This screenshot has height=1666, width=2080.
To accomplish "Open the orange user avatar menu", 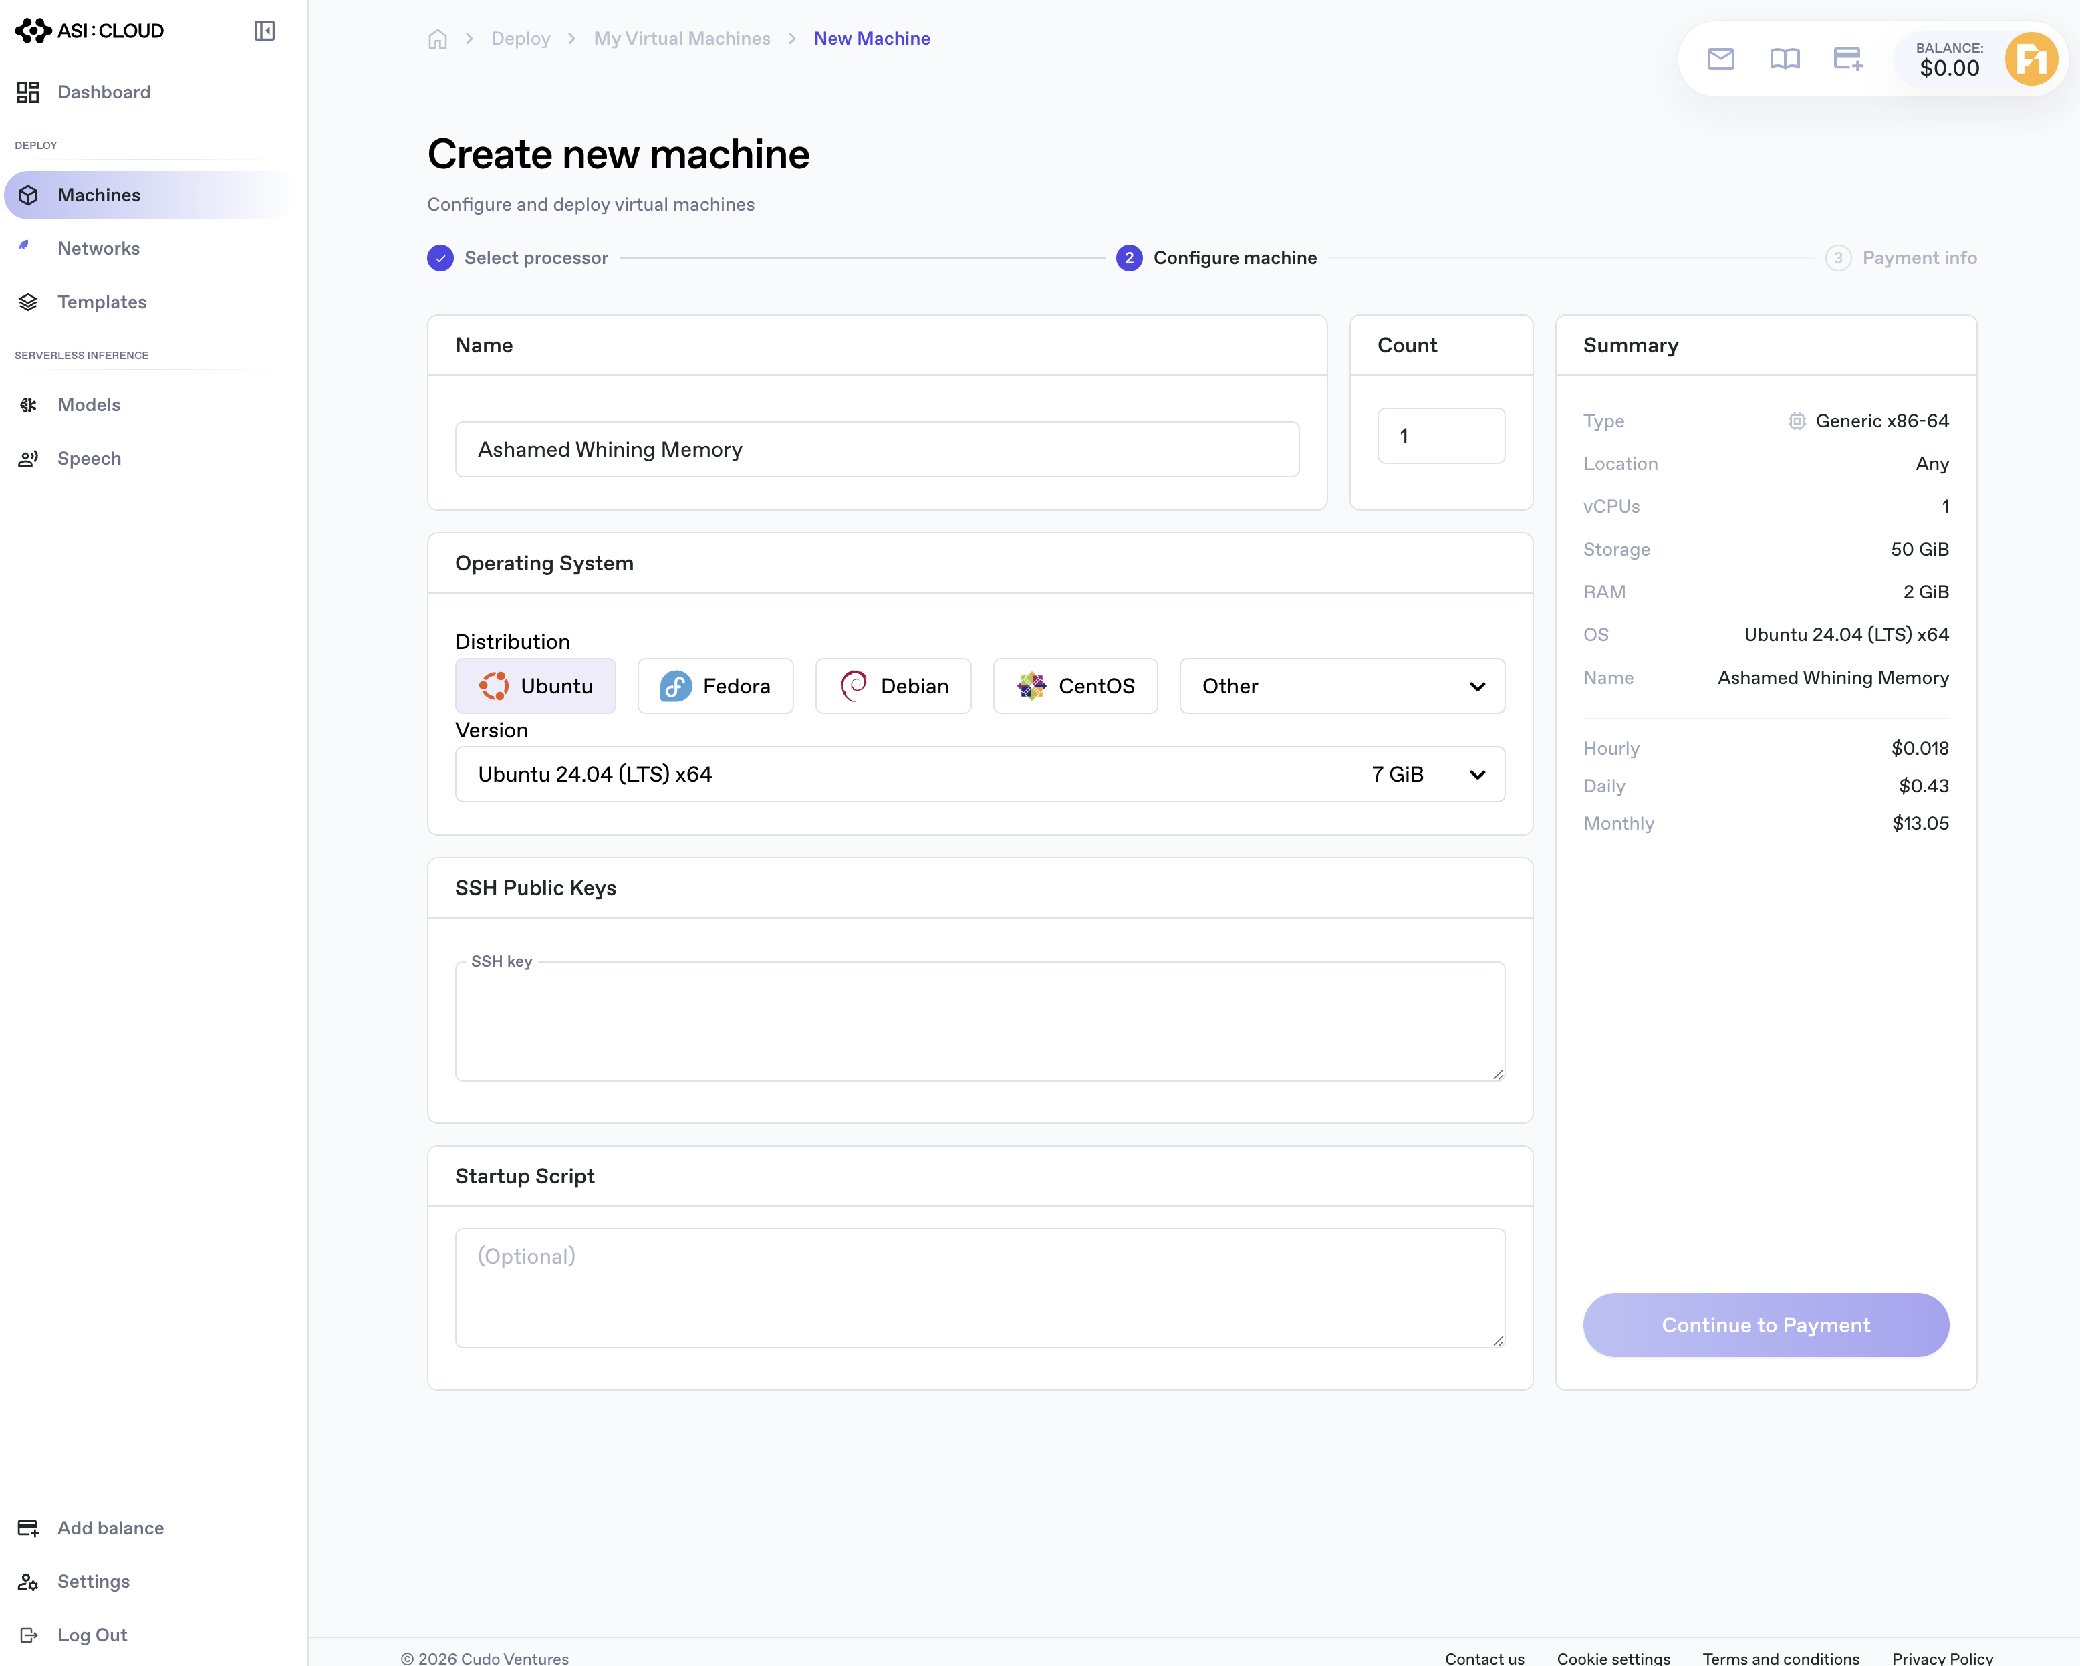I will [x=2031, y=59].
